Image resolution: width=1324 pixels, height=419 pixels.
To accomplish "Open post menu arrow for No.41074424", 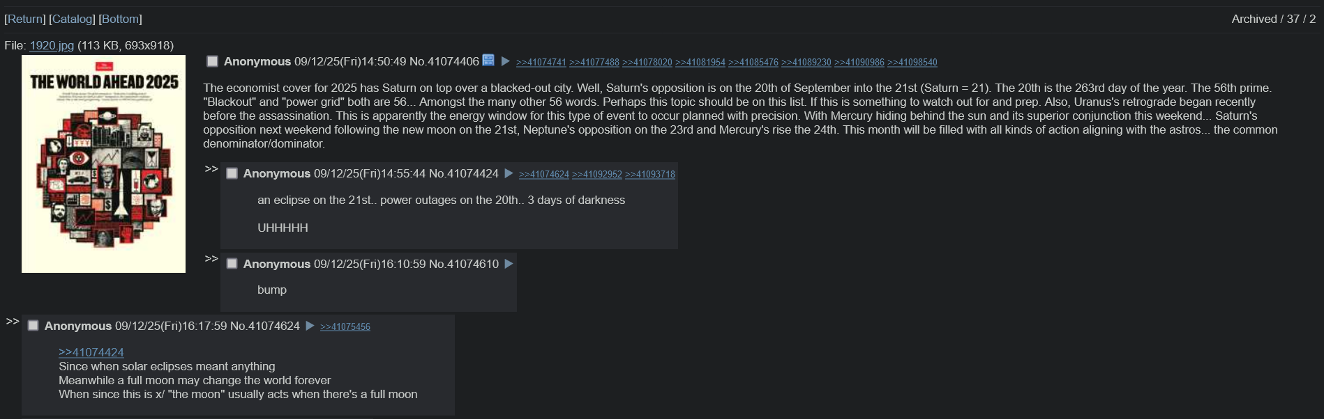I will click(509, 173).
